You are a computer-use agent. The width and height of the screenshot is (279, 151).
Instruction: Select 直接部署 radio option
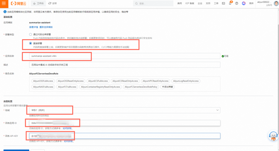[30, 43]
